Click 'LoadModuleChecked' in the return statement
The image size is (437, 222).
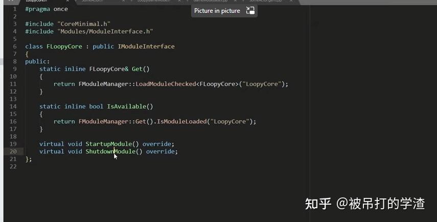pos(166,84)
